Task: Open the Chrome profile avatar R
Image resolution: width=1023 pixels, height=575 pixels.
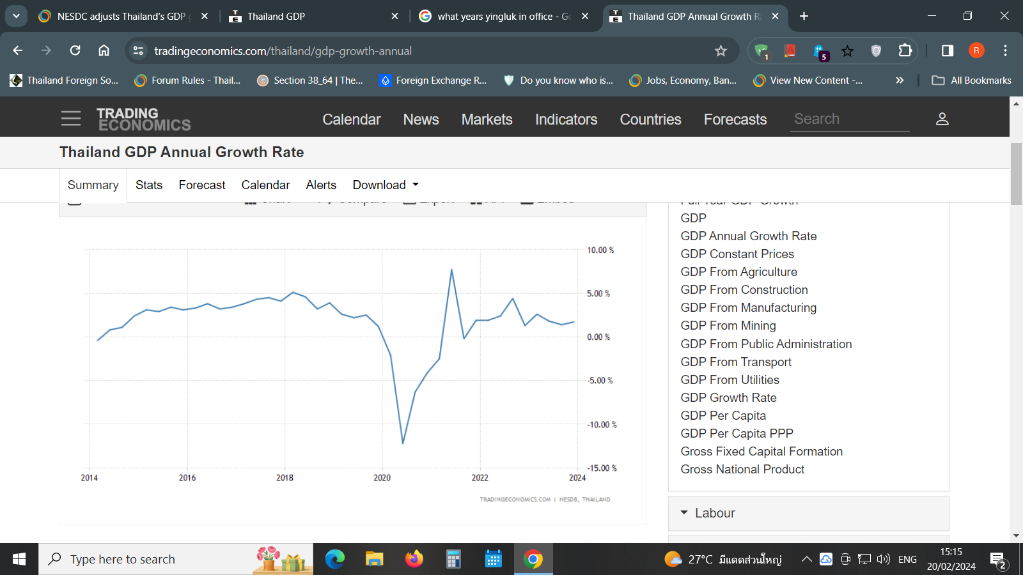Action: (976, 50)
